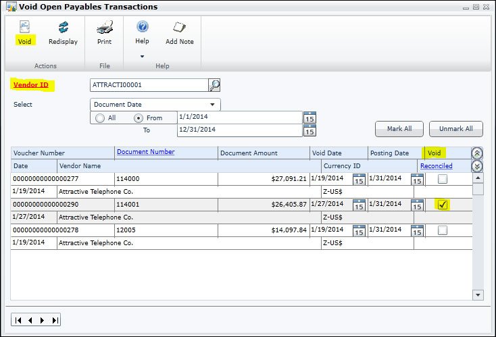This screenshot has width=496, height=337.
Task: Collapse rows with the double up-chevron button
Action: pyautogui.click(x=477, y=153)
